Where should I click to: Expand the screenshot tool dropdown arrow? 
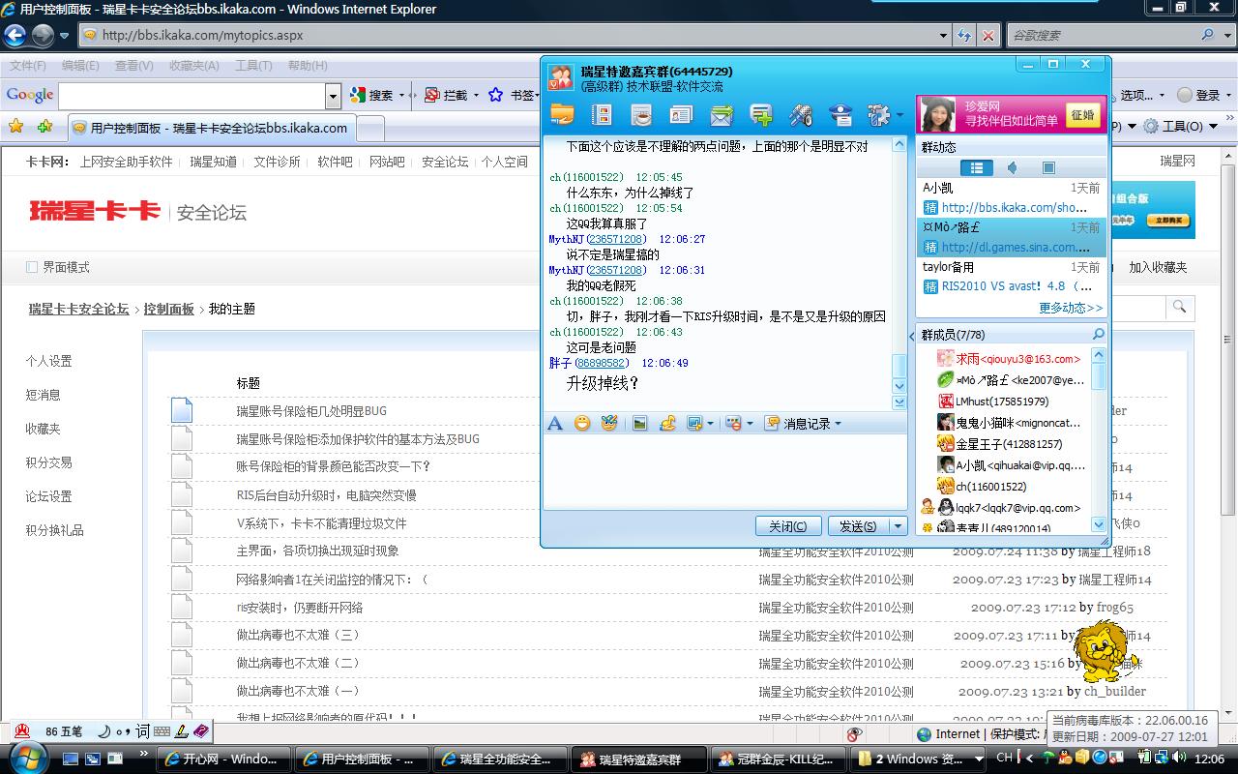click(x=711, y=424)
